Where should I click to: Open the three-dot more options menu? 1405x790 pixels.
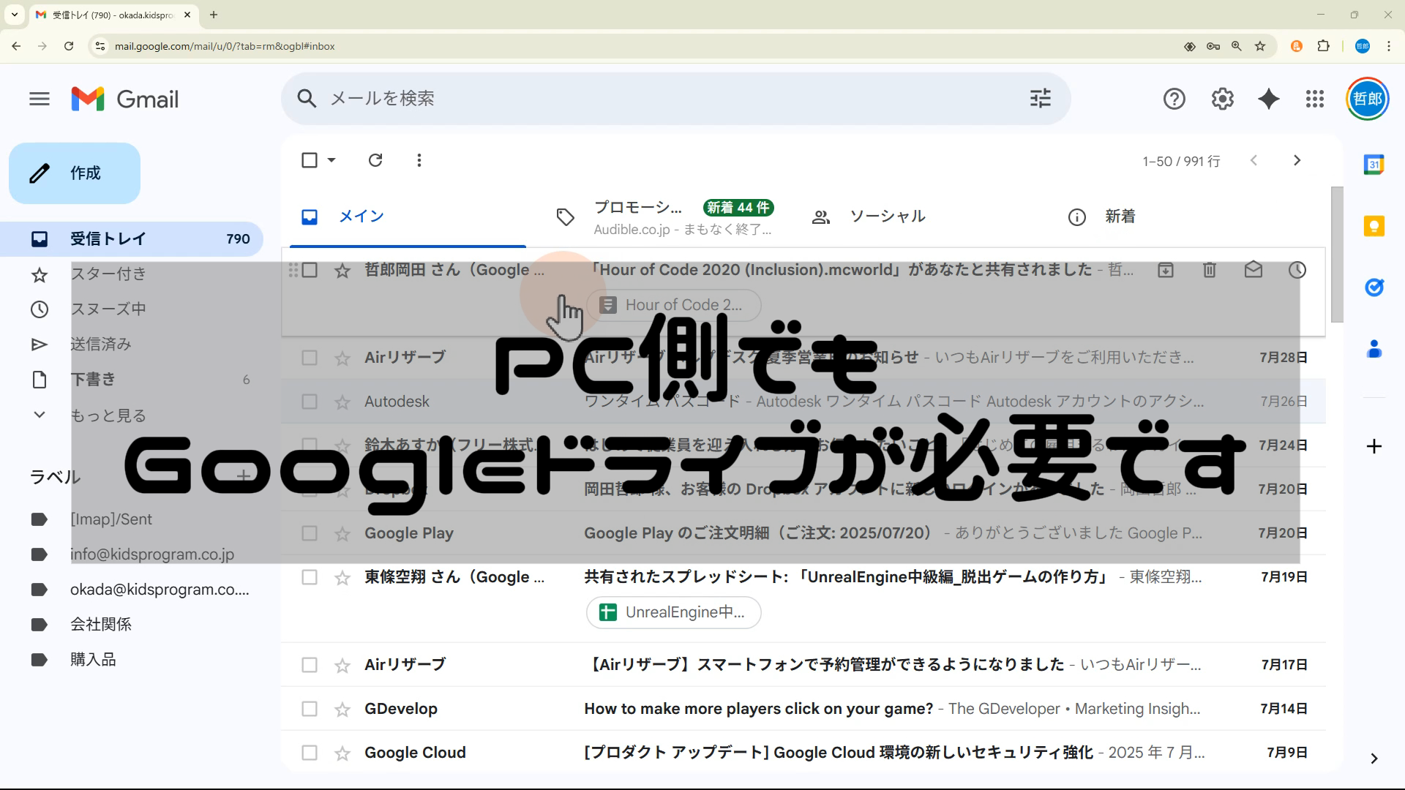point(419,160)
